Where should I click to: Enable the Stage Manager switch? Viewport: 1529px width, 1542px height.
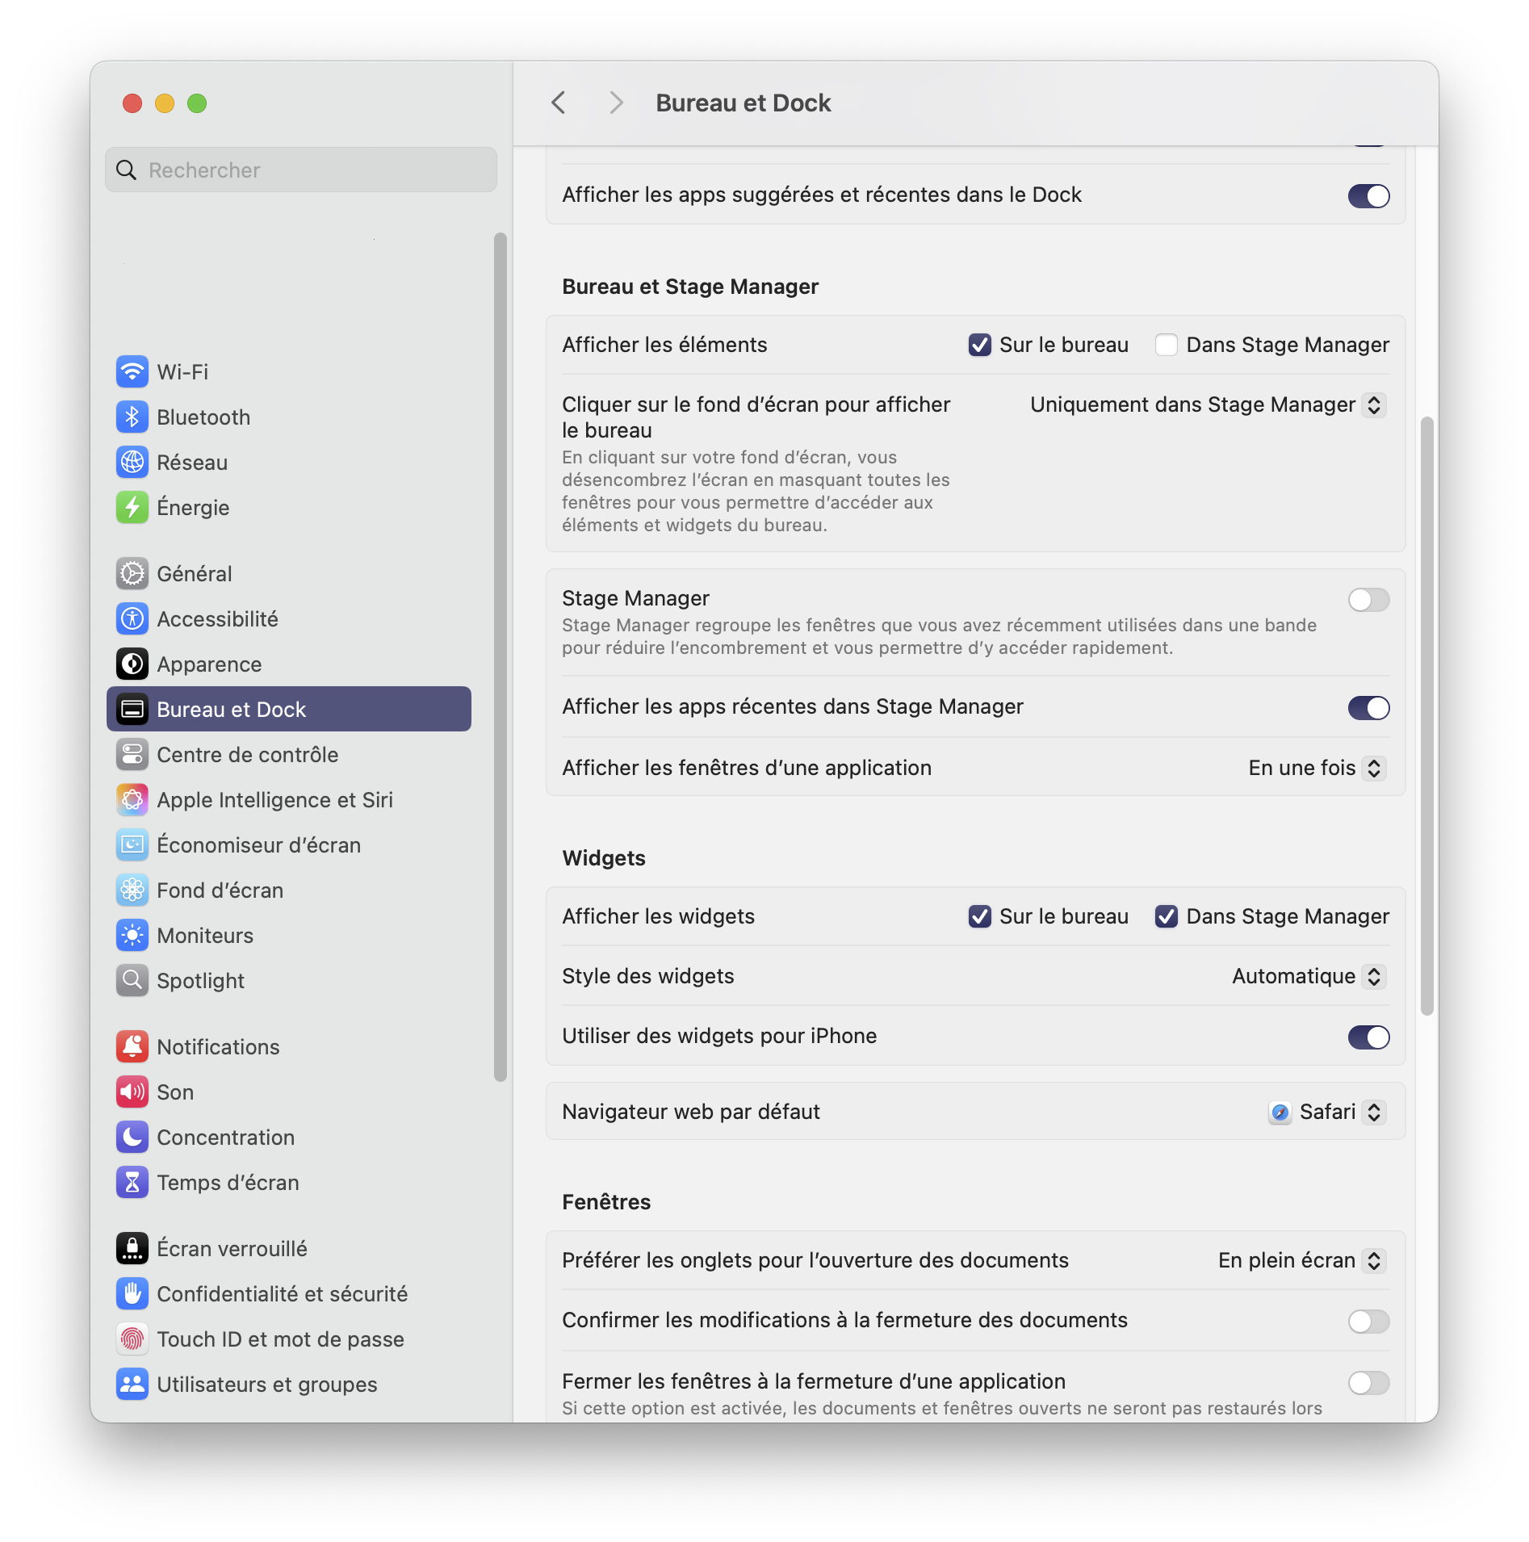(x=1368, y=600)
